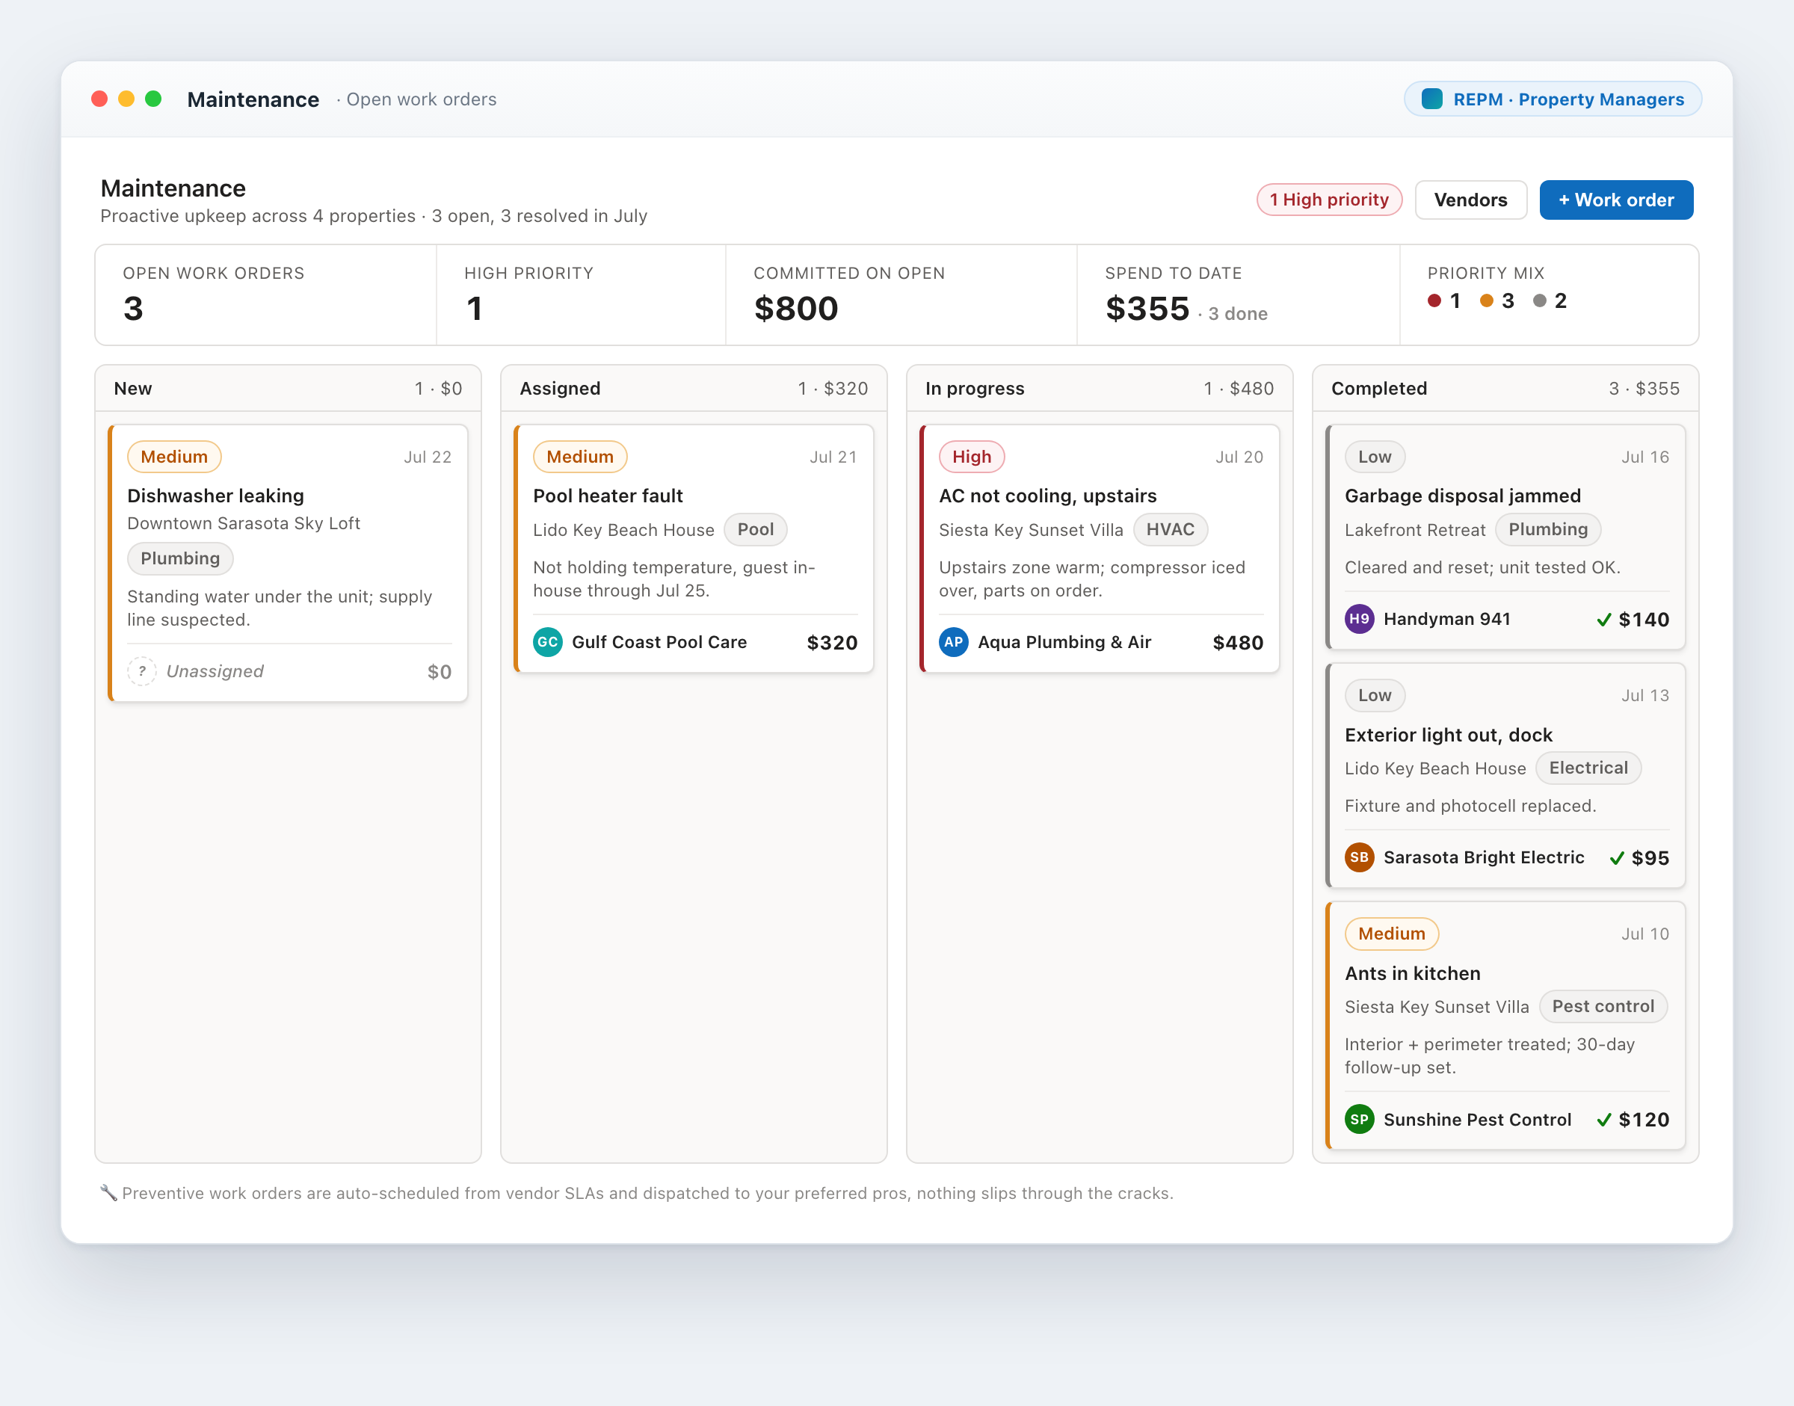Click the $320 amount on Pool heater card

pyautogui.click(x=831, y=643)
